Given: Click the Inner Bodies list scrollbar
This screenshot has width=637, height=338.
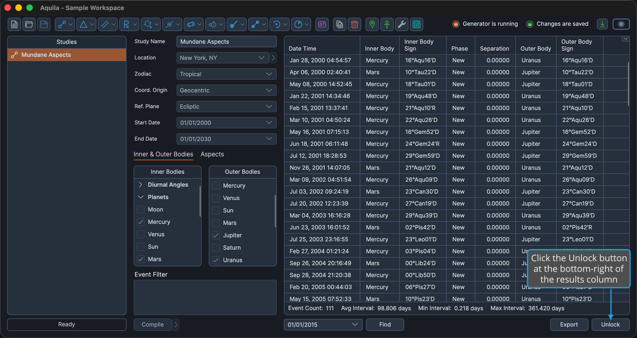Looking at the screenshot, I should pyautogui.click(x=200, y=201).
